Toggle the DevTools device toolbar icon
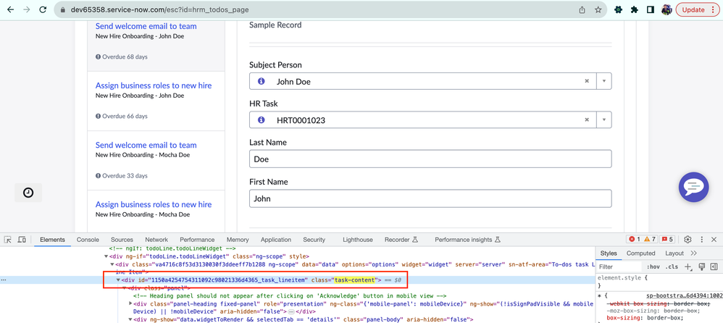The image size is (723, 323). coord(22,240)
